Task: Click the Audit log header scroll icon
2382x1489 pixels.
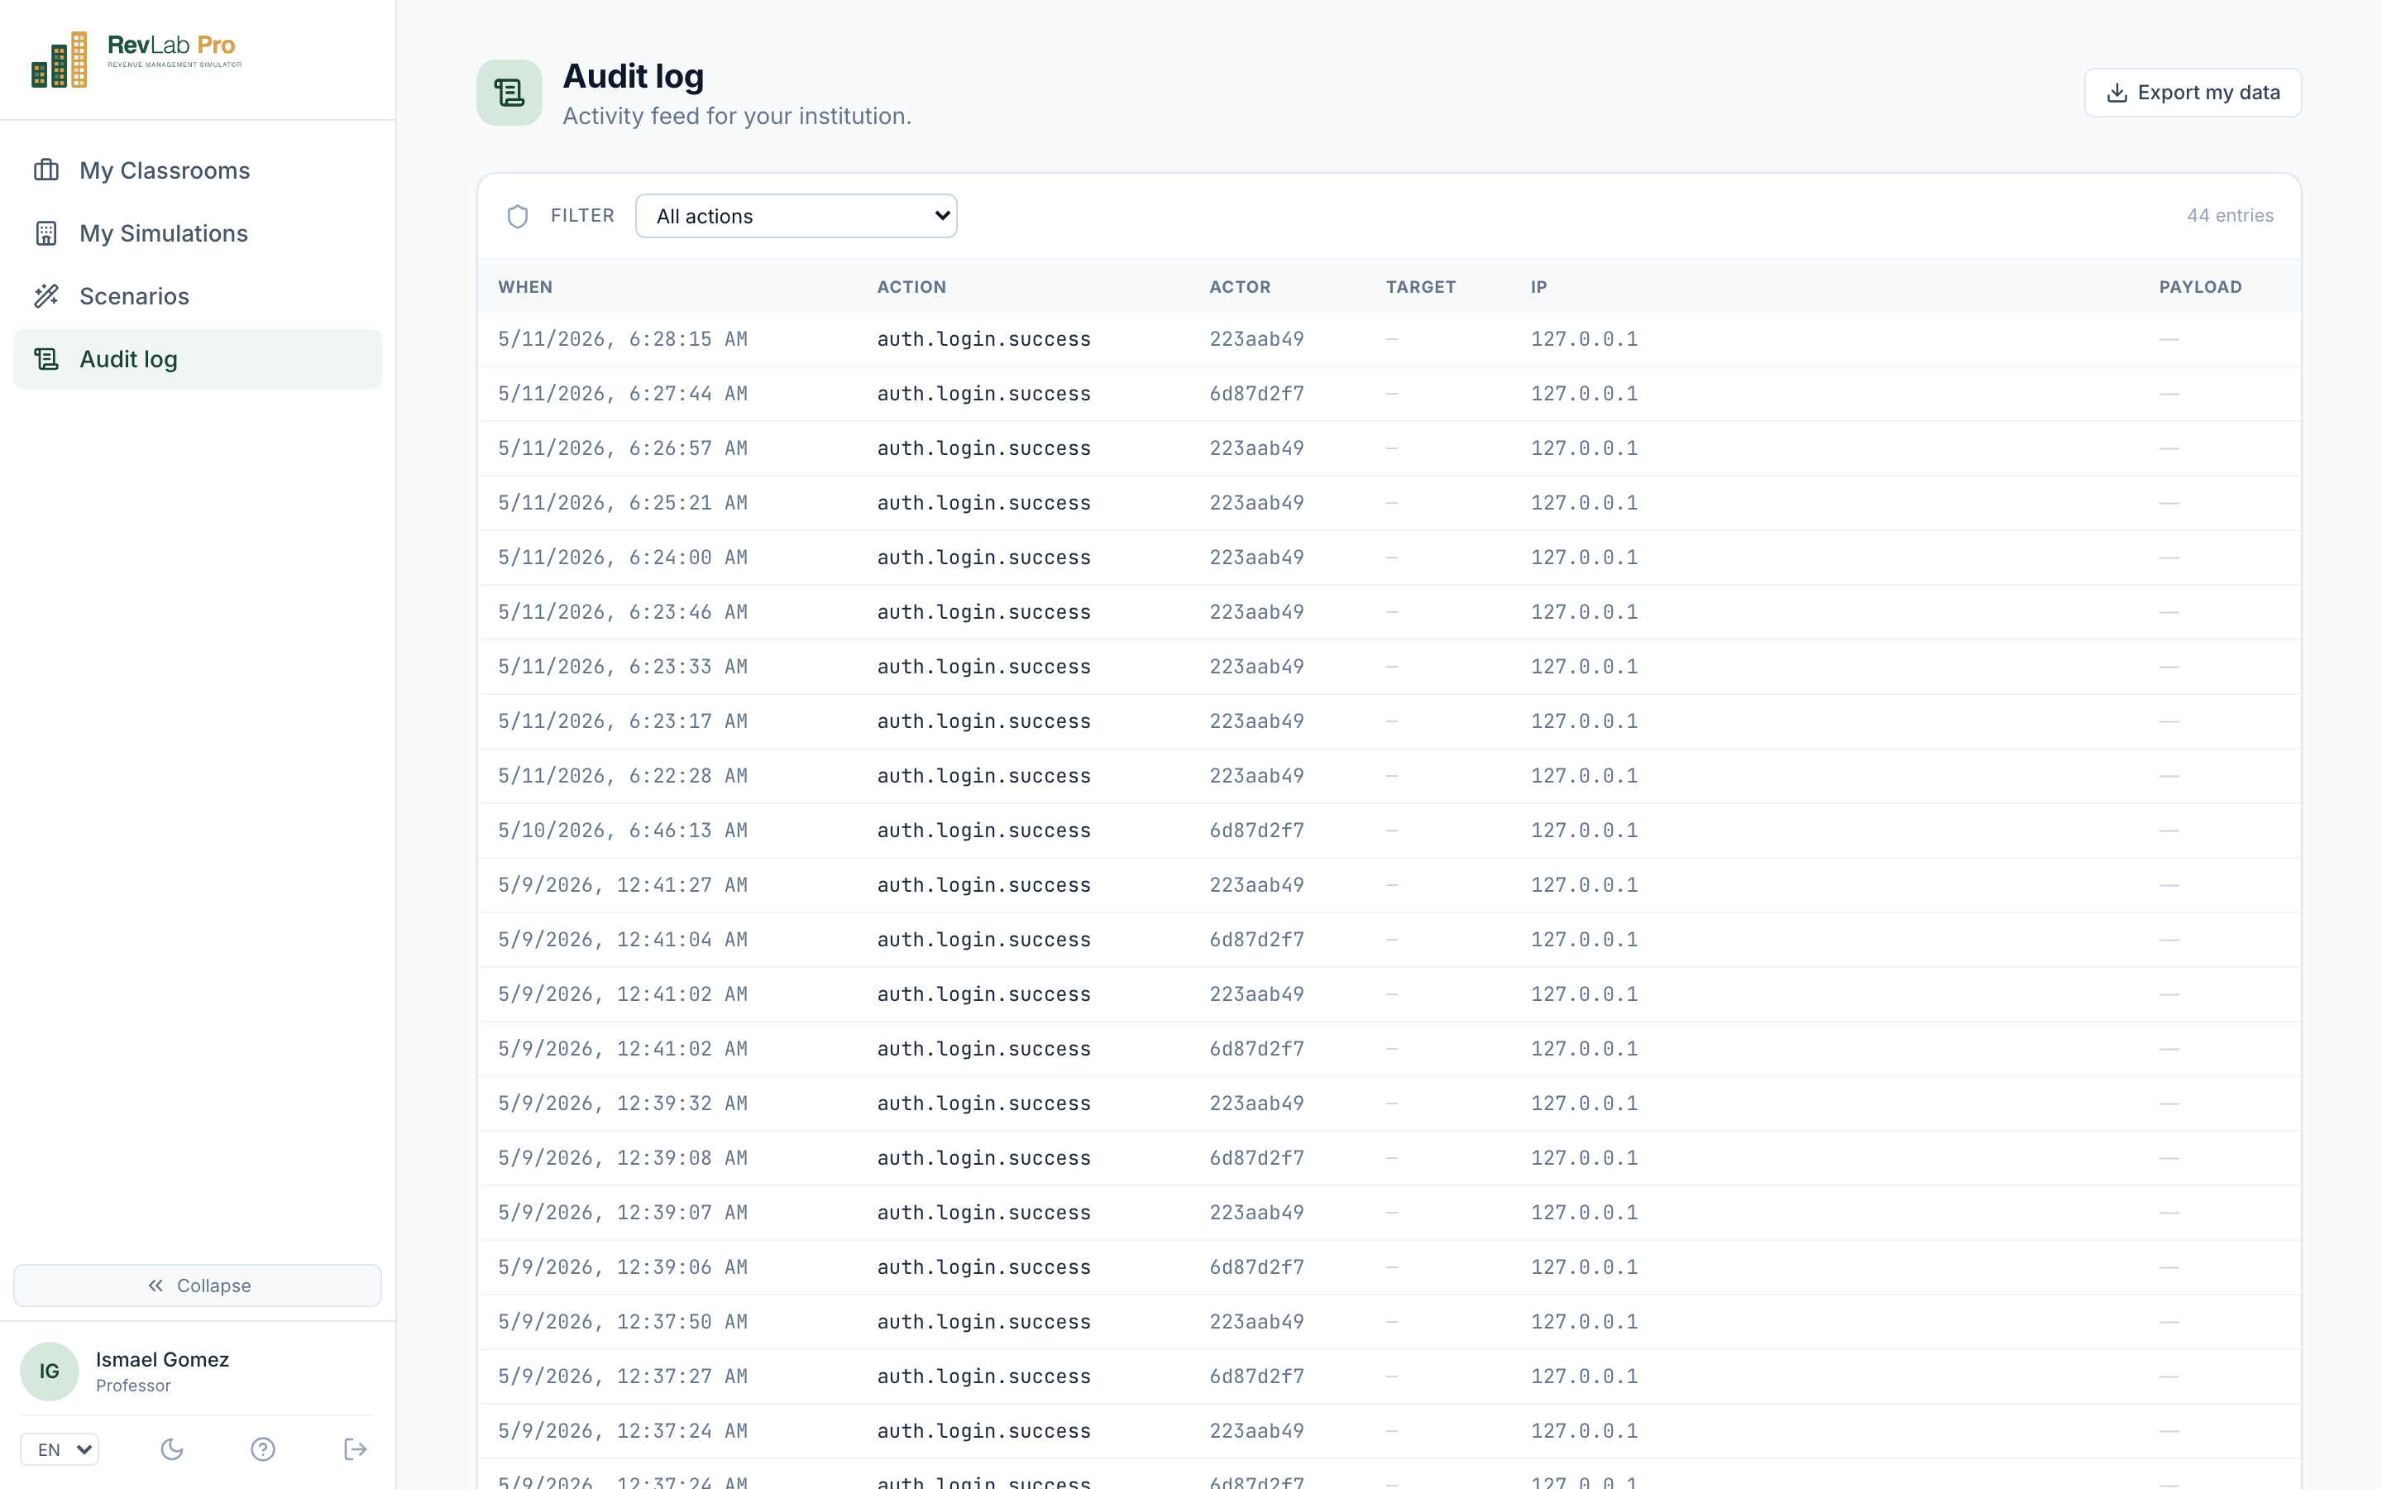Action: tap(509, 93)
